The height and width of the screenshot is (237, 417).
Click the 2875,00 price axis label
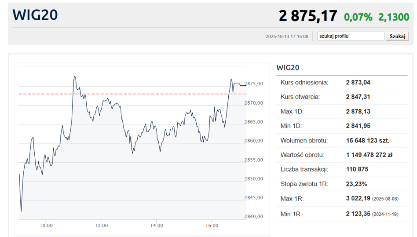253,84
